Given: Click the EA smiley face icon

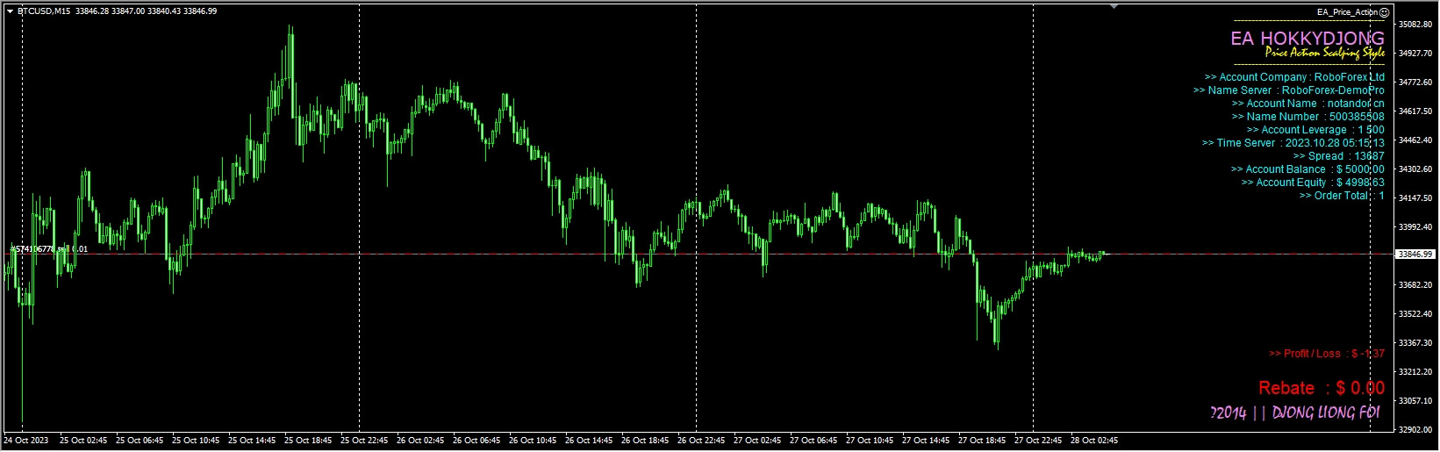Looking at the screenshot, I should coord(1385,12).
